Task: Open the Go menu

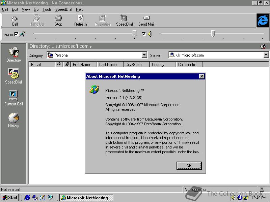Action: point(36,9)
